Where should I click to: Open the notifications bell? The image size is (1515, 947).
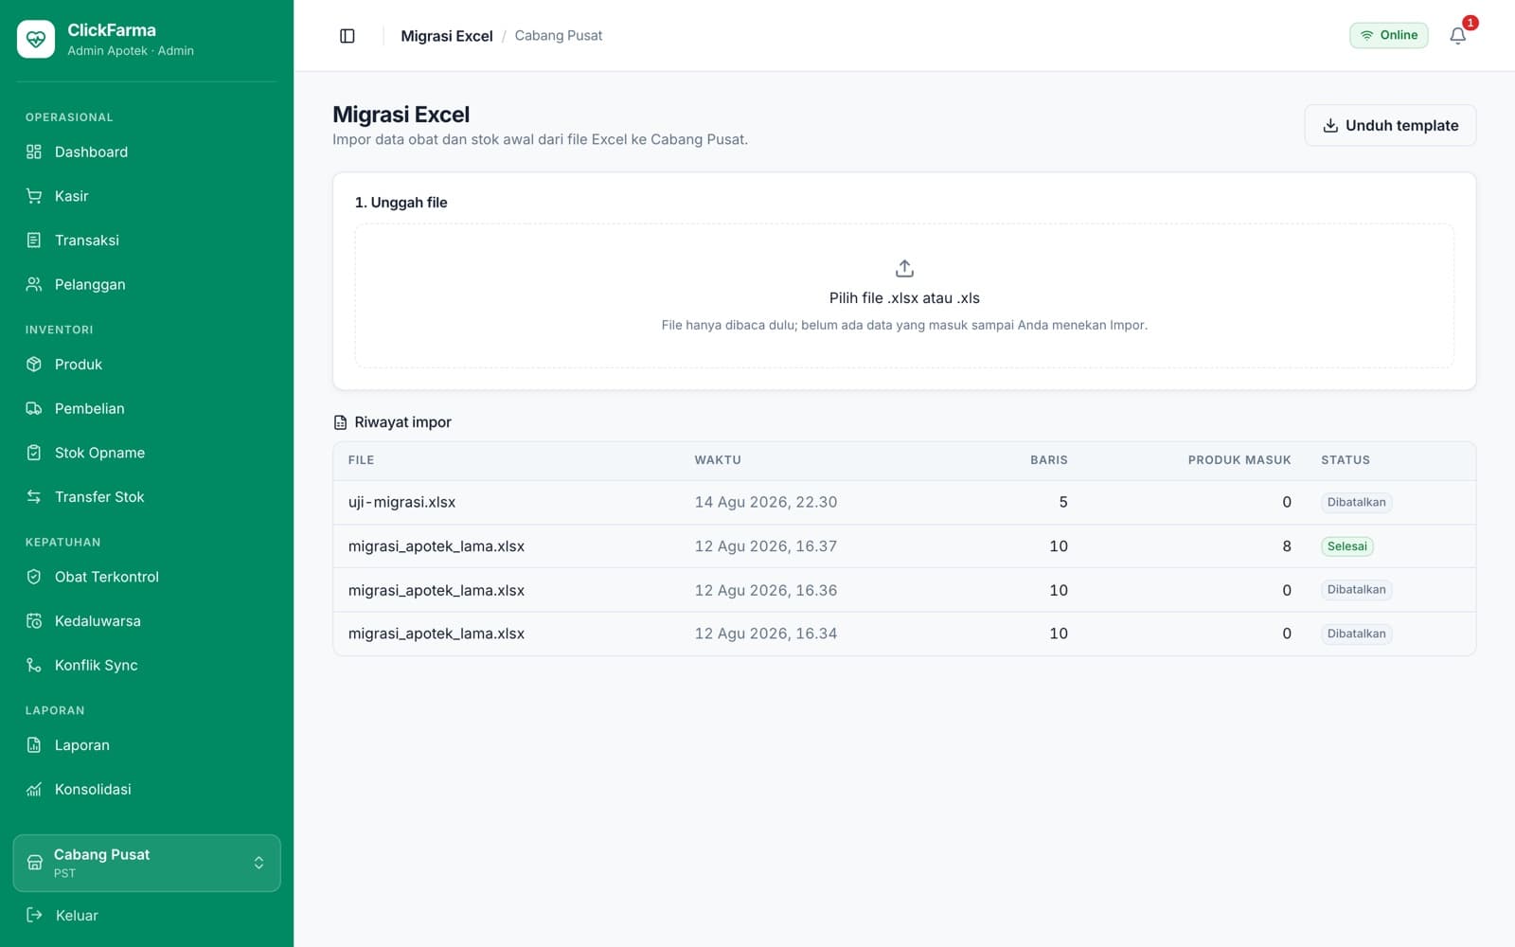click(1457, 36)
